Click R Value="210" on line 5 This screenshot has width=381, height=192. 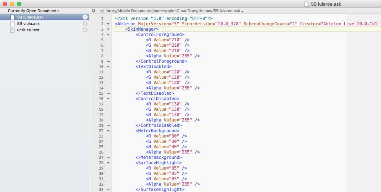click(x=168, y=40)
